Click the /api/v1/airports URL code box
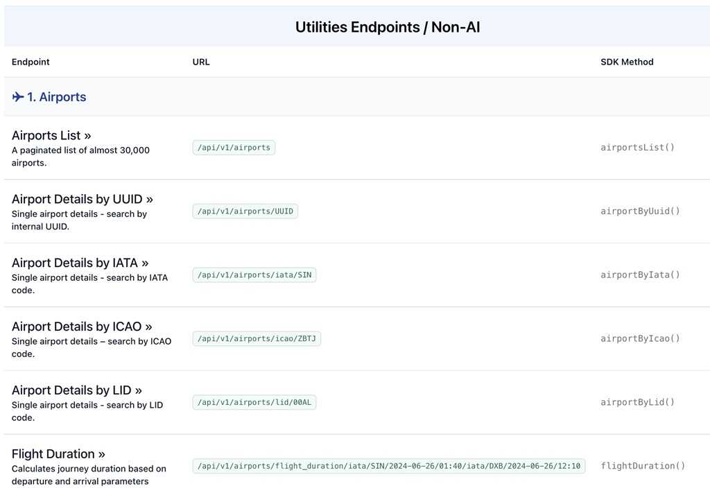Image resolution: width=710 pixels, height=502 pixels. [234, 148]
